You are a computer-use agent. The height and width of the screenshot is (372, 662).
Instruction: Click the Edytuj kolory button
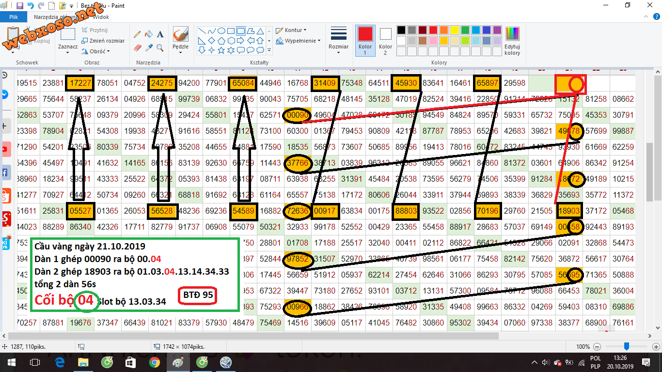[512, 41]
